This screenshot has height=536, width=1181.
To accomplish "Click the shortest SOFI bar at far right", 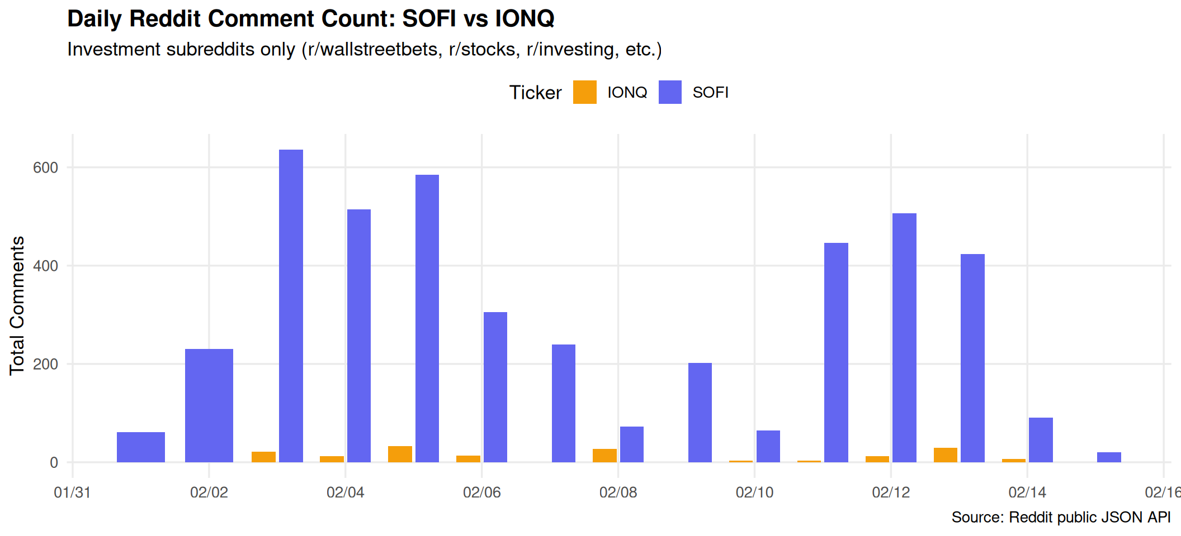I will tap(1109, 457).
